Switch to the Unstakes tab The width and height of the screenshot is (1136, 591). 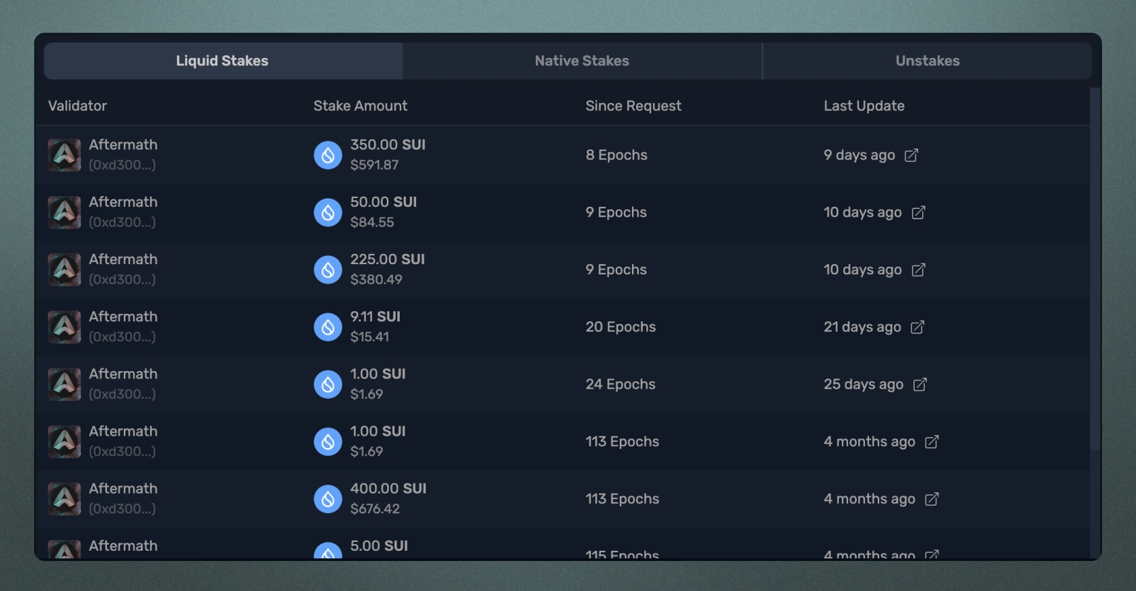click(x=927, y=61)
